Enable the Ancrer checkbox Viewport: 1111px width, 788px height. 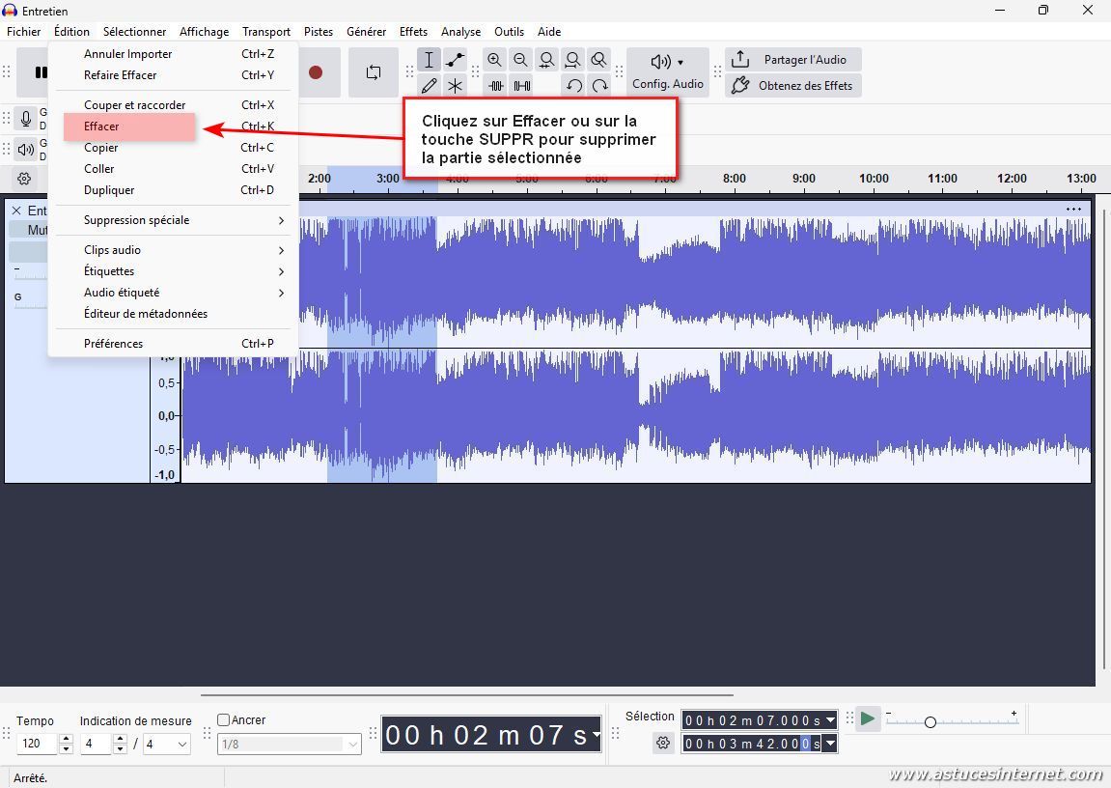click(x=224, y=720)
